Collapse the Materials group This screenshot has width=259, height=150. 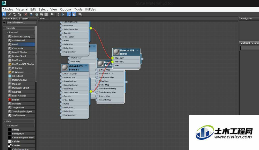point(4,28)
